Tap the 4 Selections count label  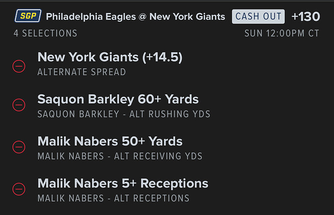click(x=46, y=33)
